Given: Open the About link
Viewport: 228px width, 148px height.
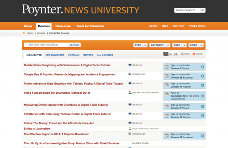Looking at the screenshot, I should coord(153,26).
